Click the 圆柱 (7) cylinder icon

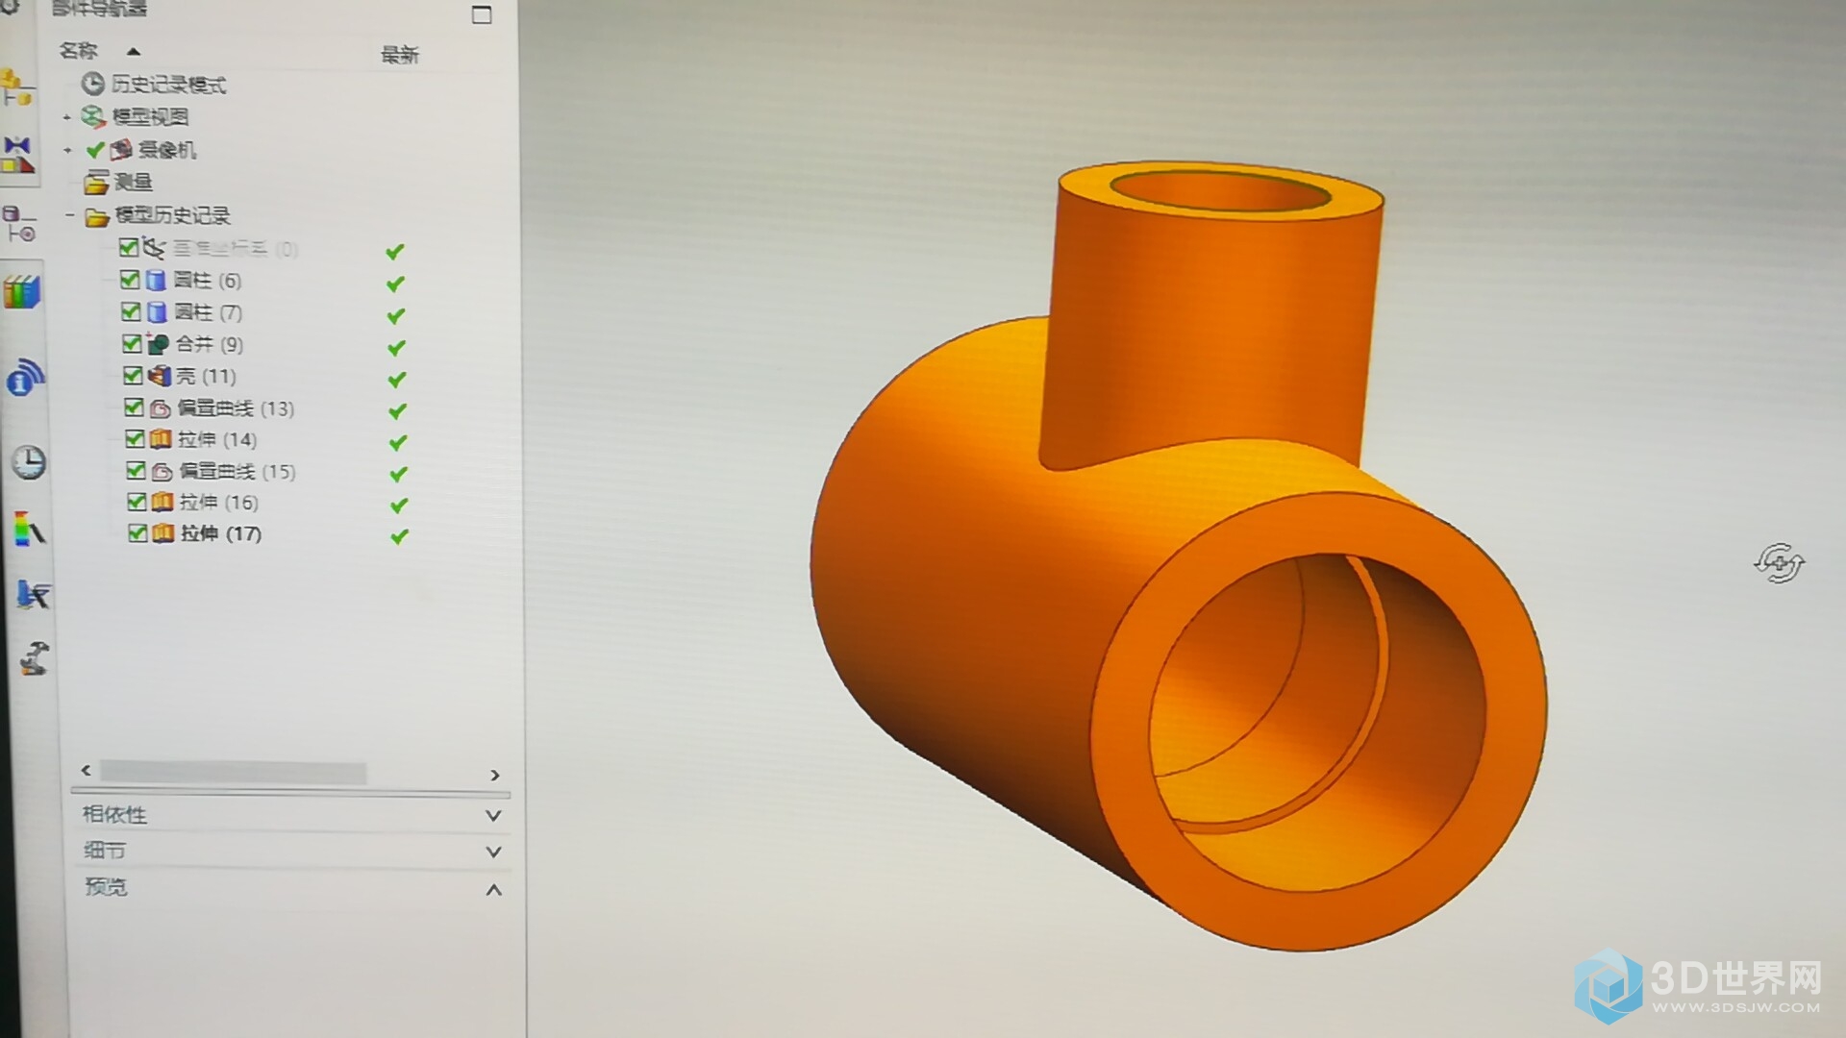coord(157,311)
